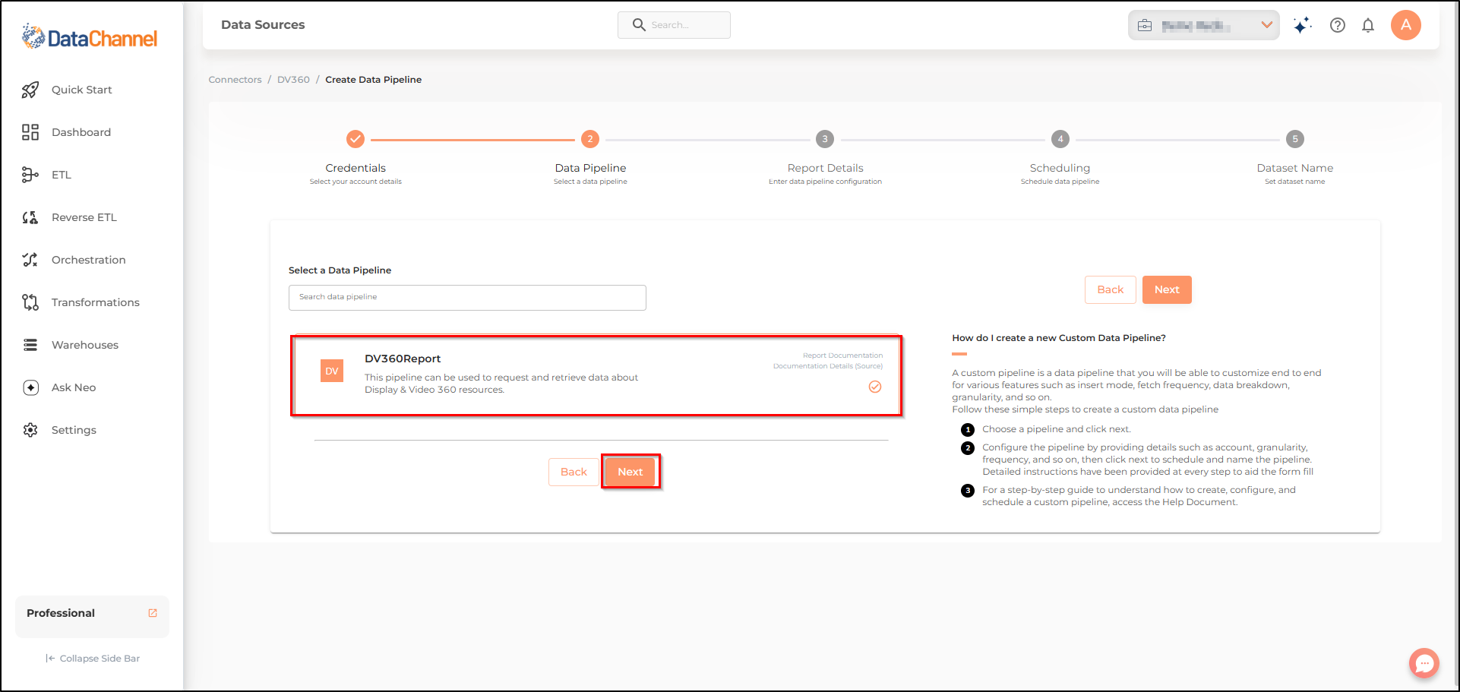1460x692 pixels.
Task: Open the Transformations icon
Action: click(x=30, y=302)
